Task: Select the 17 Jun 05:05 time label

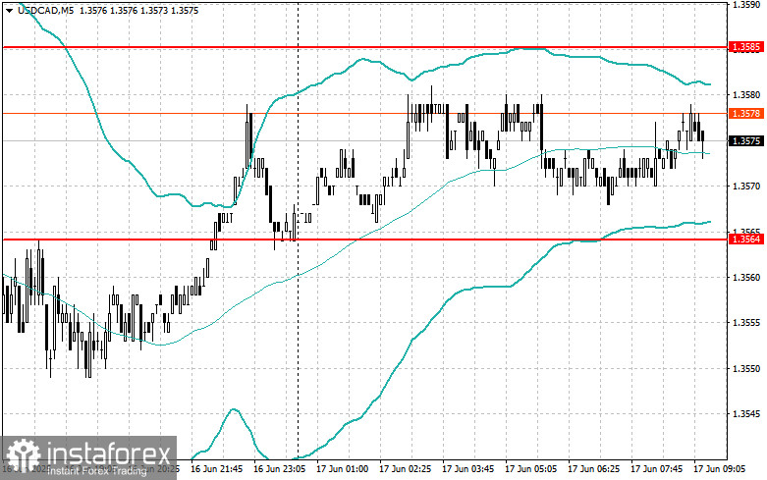Action: tap(530, 469)
